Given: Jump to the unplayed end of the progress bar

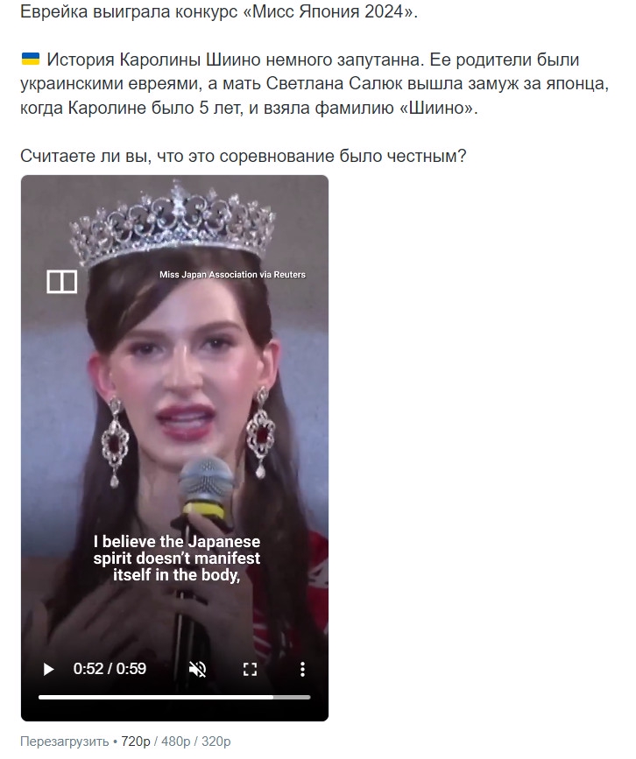Looking at the screenshot, I should click(292, 697).
